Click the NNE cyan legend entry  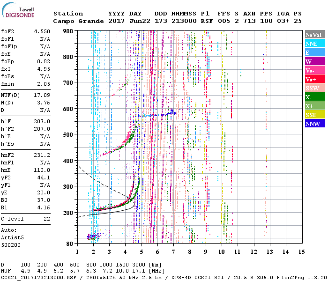314,44
